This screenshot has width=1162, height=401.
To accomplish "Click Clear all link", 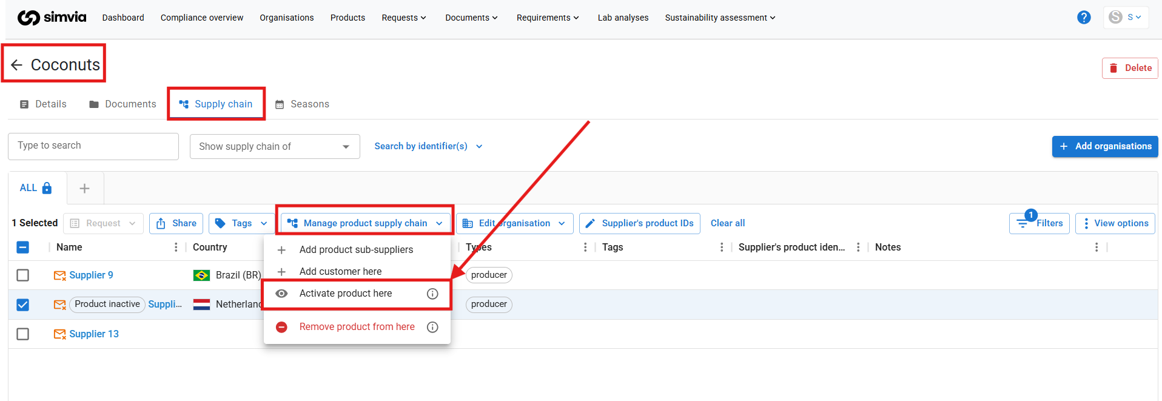I will pos(728,223).
